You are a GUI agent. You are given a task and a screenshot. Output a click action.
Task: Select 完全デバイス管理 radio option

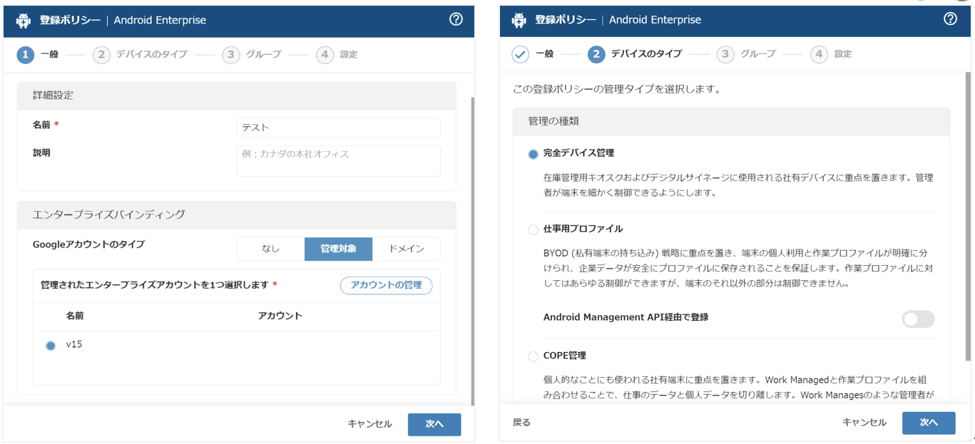click(x=534, y=154)
